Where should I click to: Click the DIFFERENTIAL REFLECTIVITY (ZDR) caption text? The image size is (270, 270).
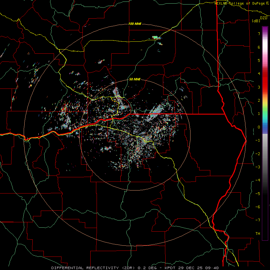(x=94, y=268)
